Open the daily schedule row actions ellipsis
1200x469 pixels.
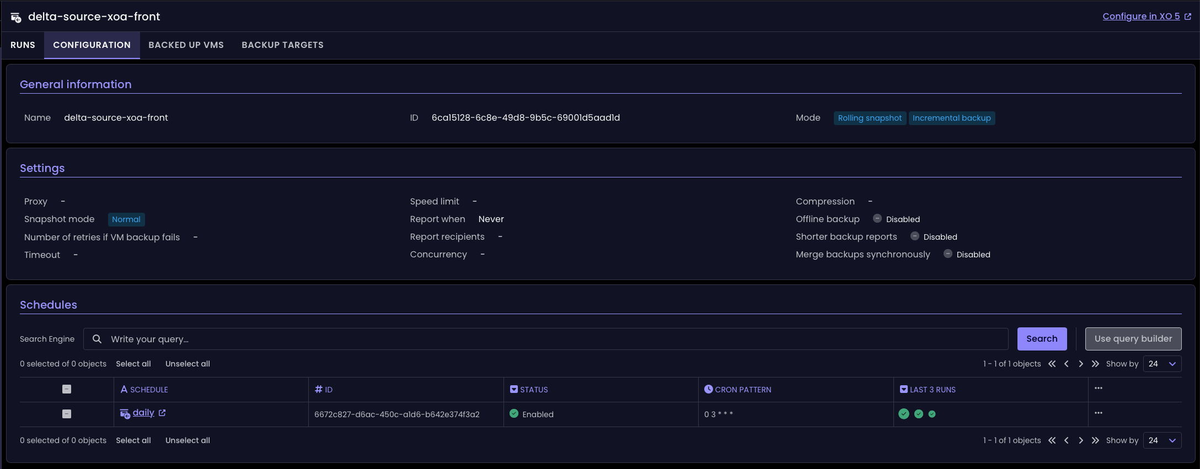(x=1098, y=413)
